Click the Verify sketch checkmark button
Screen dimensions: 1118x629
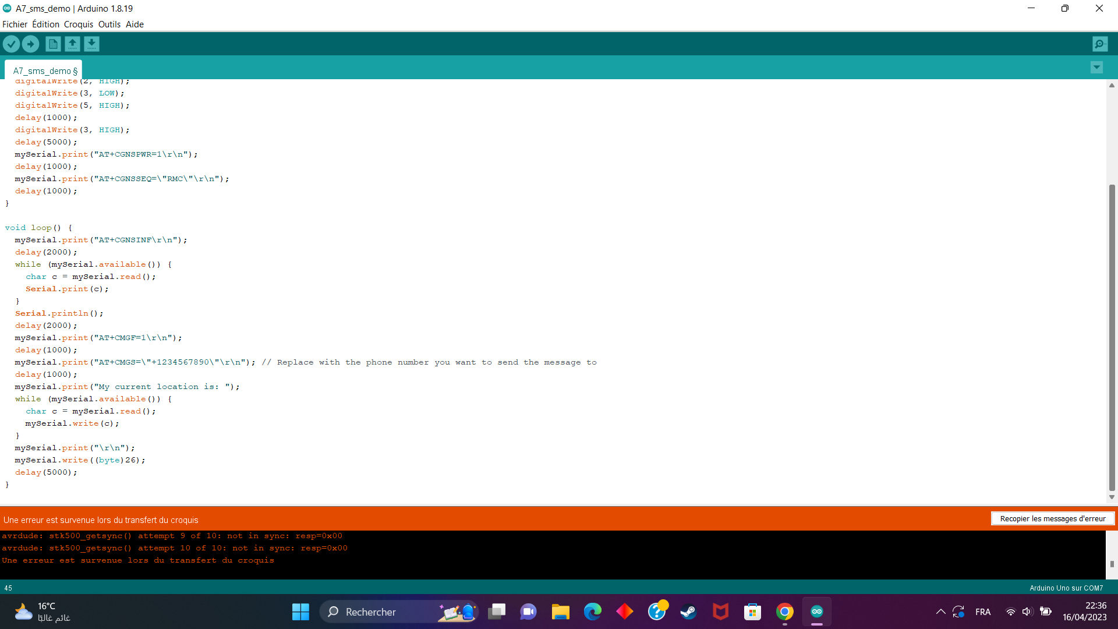click(11, 44)
